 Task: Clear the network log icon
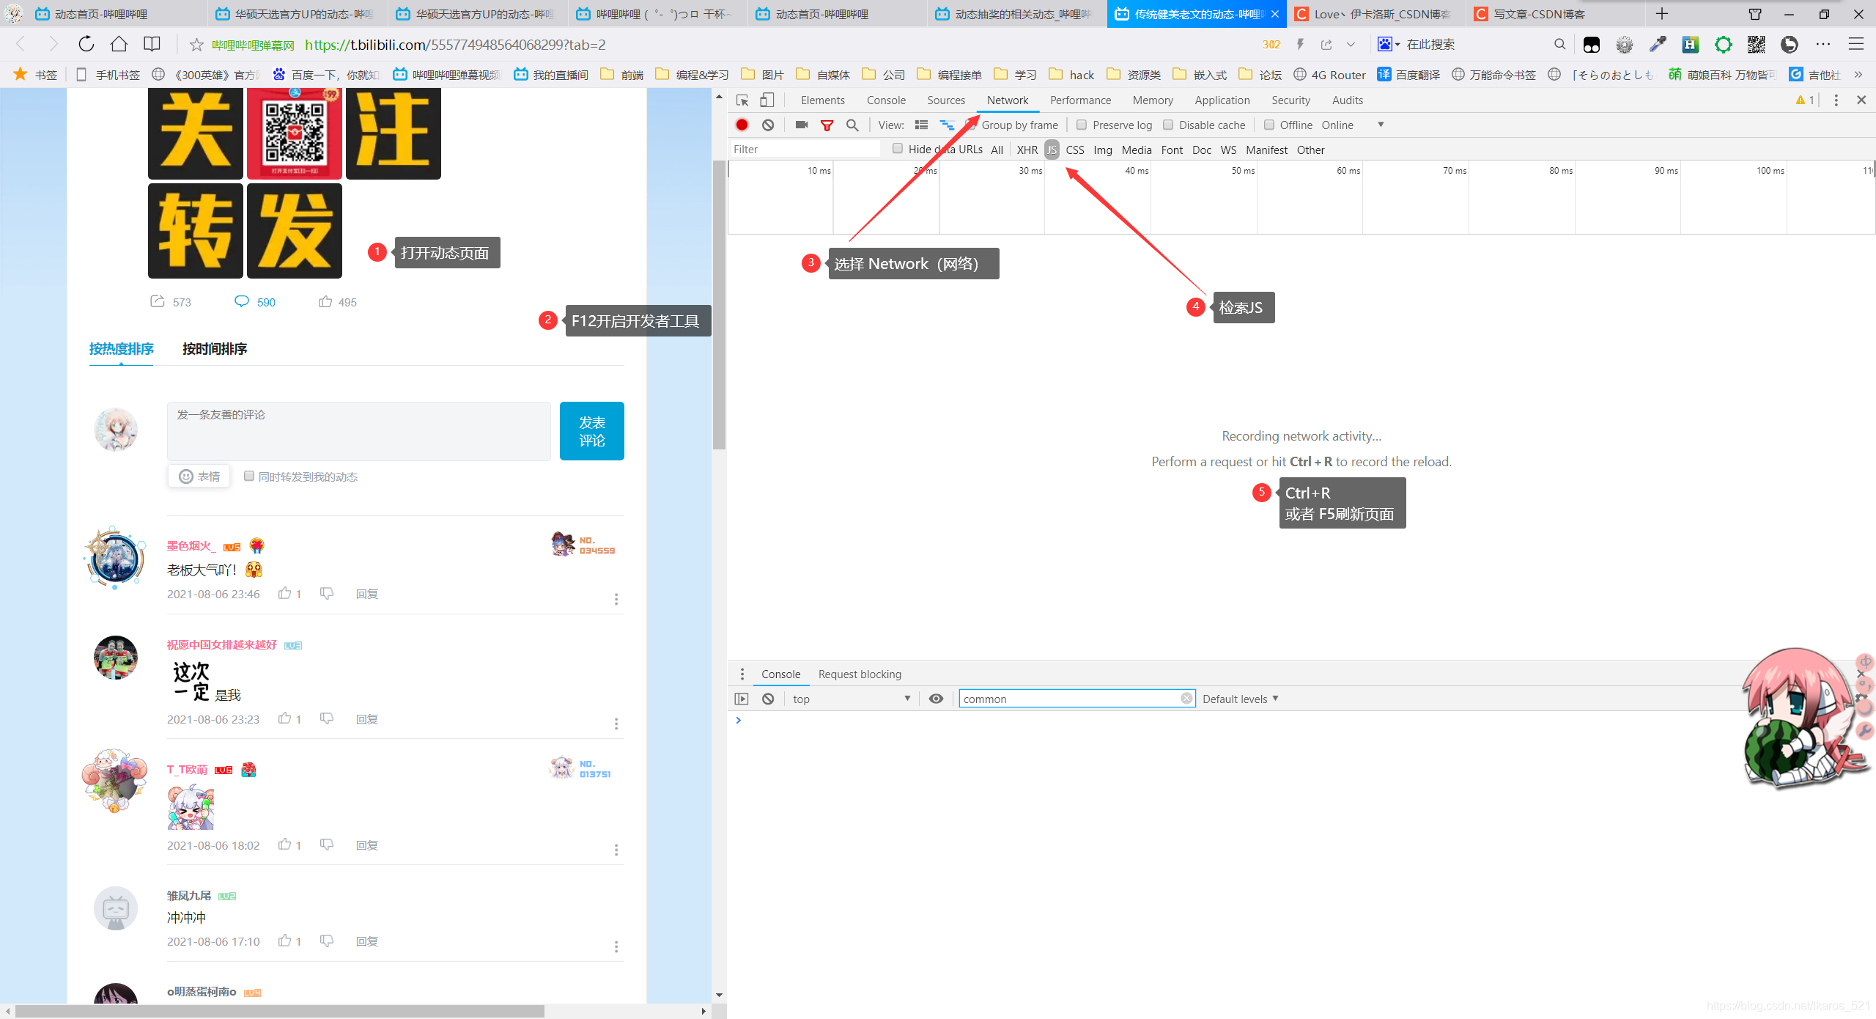pos(768,125)
